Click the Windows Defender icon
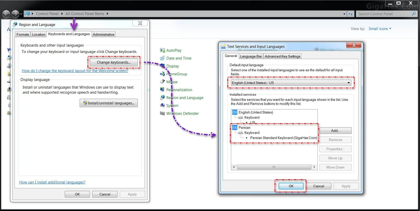Screen dimensions: 420x211 [162, 114]
